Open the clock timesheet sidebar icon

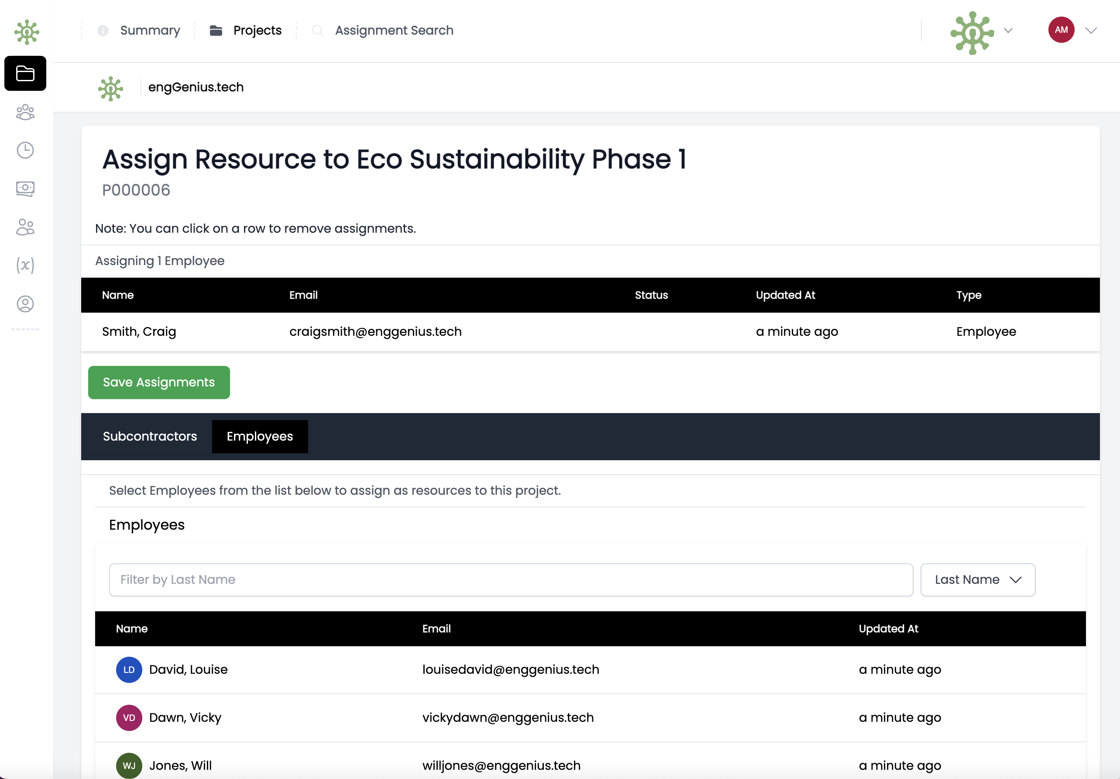[25, 150]
